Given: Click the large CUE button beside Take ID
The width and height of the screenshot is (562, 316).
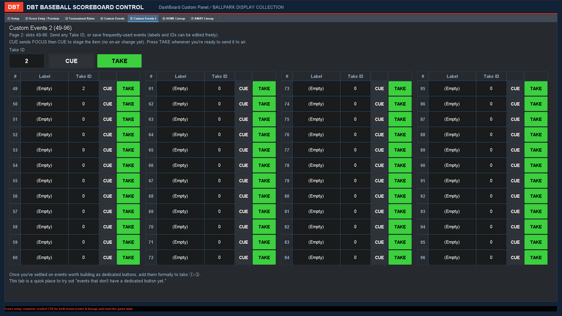Looking at the screenshot, I should tap(71, 61).
